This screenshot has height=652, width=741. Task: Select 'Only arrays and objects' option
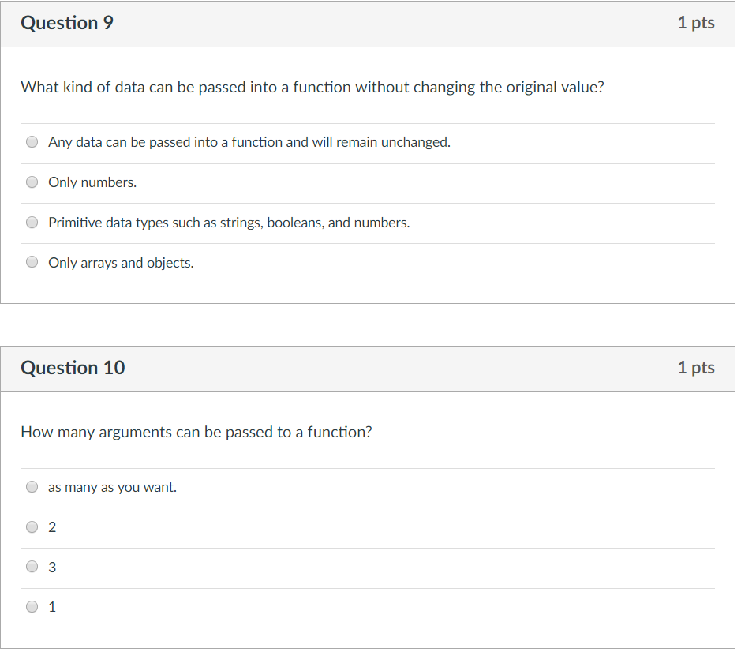(120, 262)
